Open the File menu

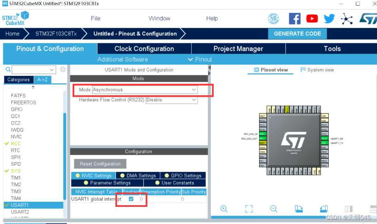click(95, 18)
